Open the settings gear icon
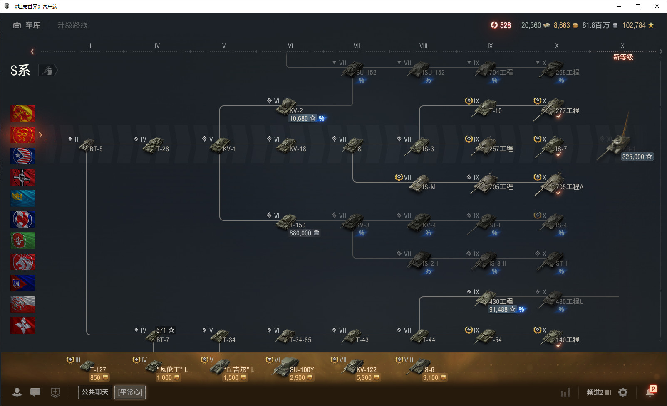The image size is (667, 406). tap(623, 392)
